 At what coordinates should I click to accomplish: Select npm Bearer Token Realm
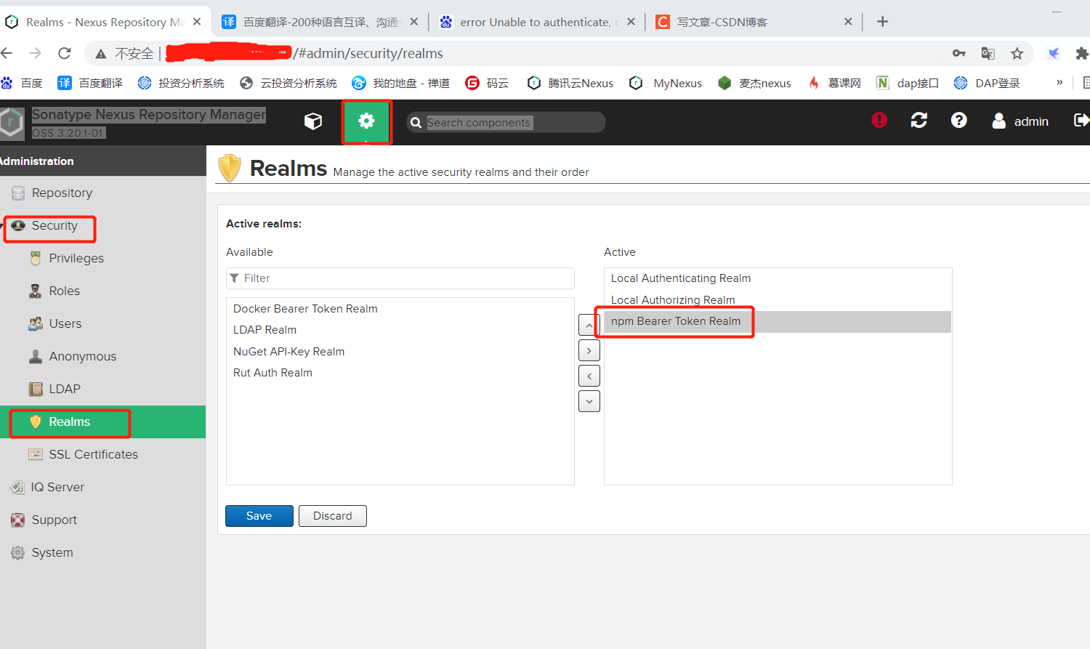point(778,321)
